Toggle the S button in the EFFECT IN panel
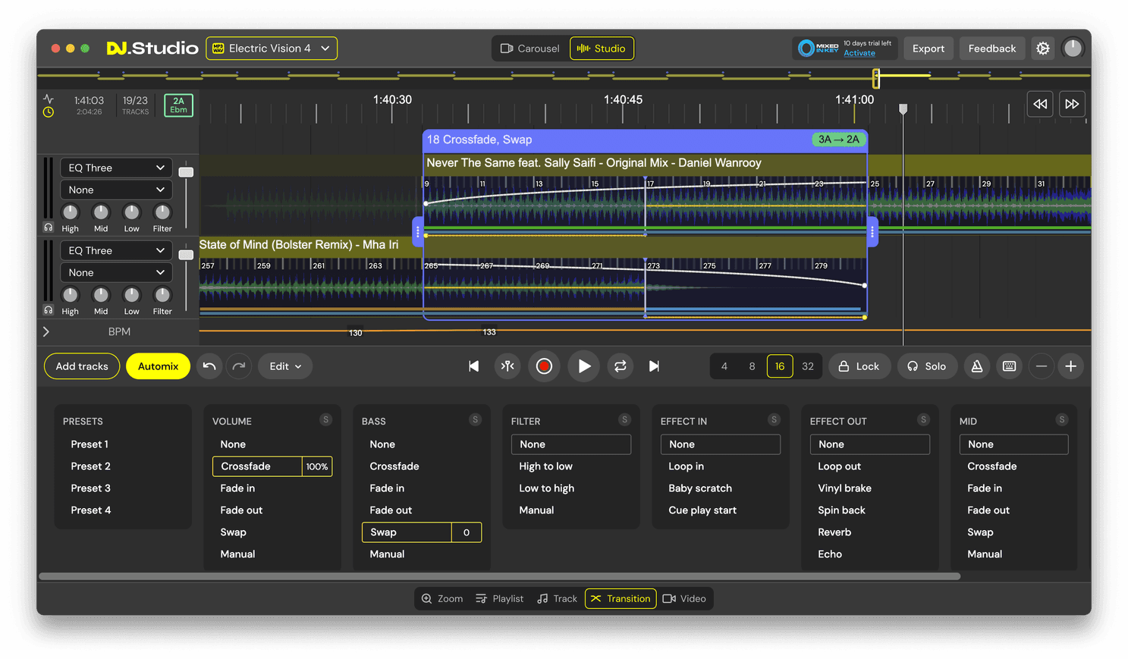The width and height of the screenshot is (1128, 659). [774, 420]
